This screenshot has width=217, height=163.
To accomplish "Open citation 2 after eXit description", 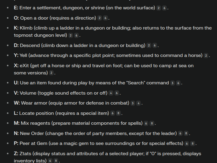I will [51, 73].
